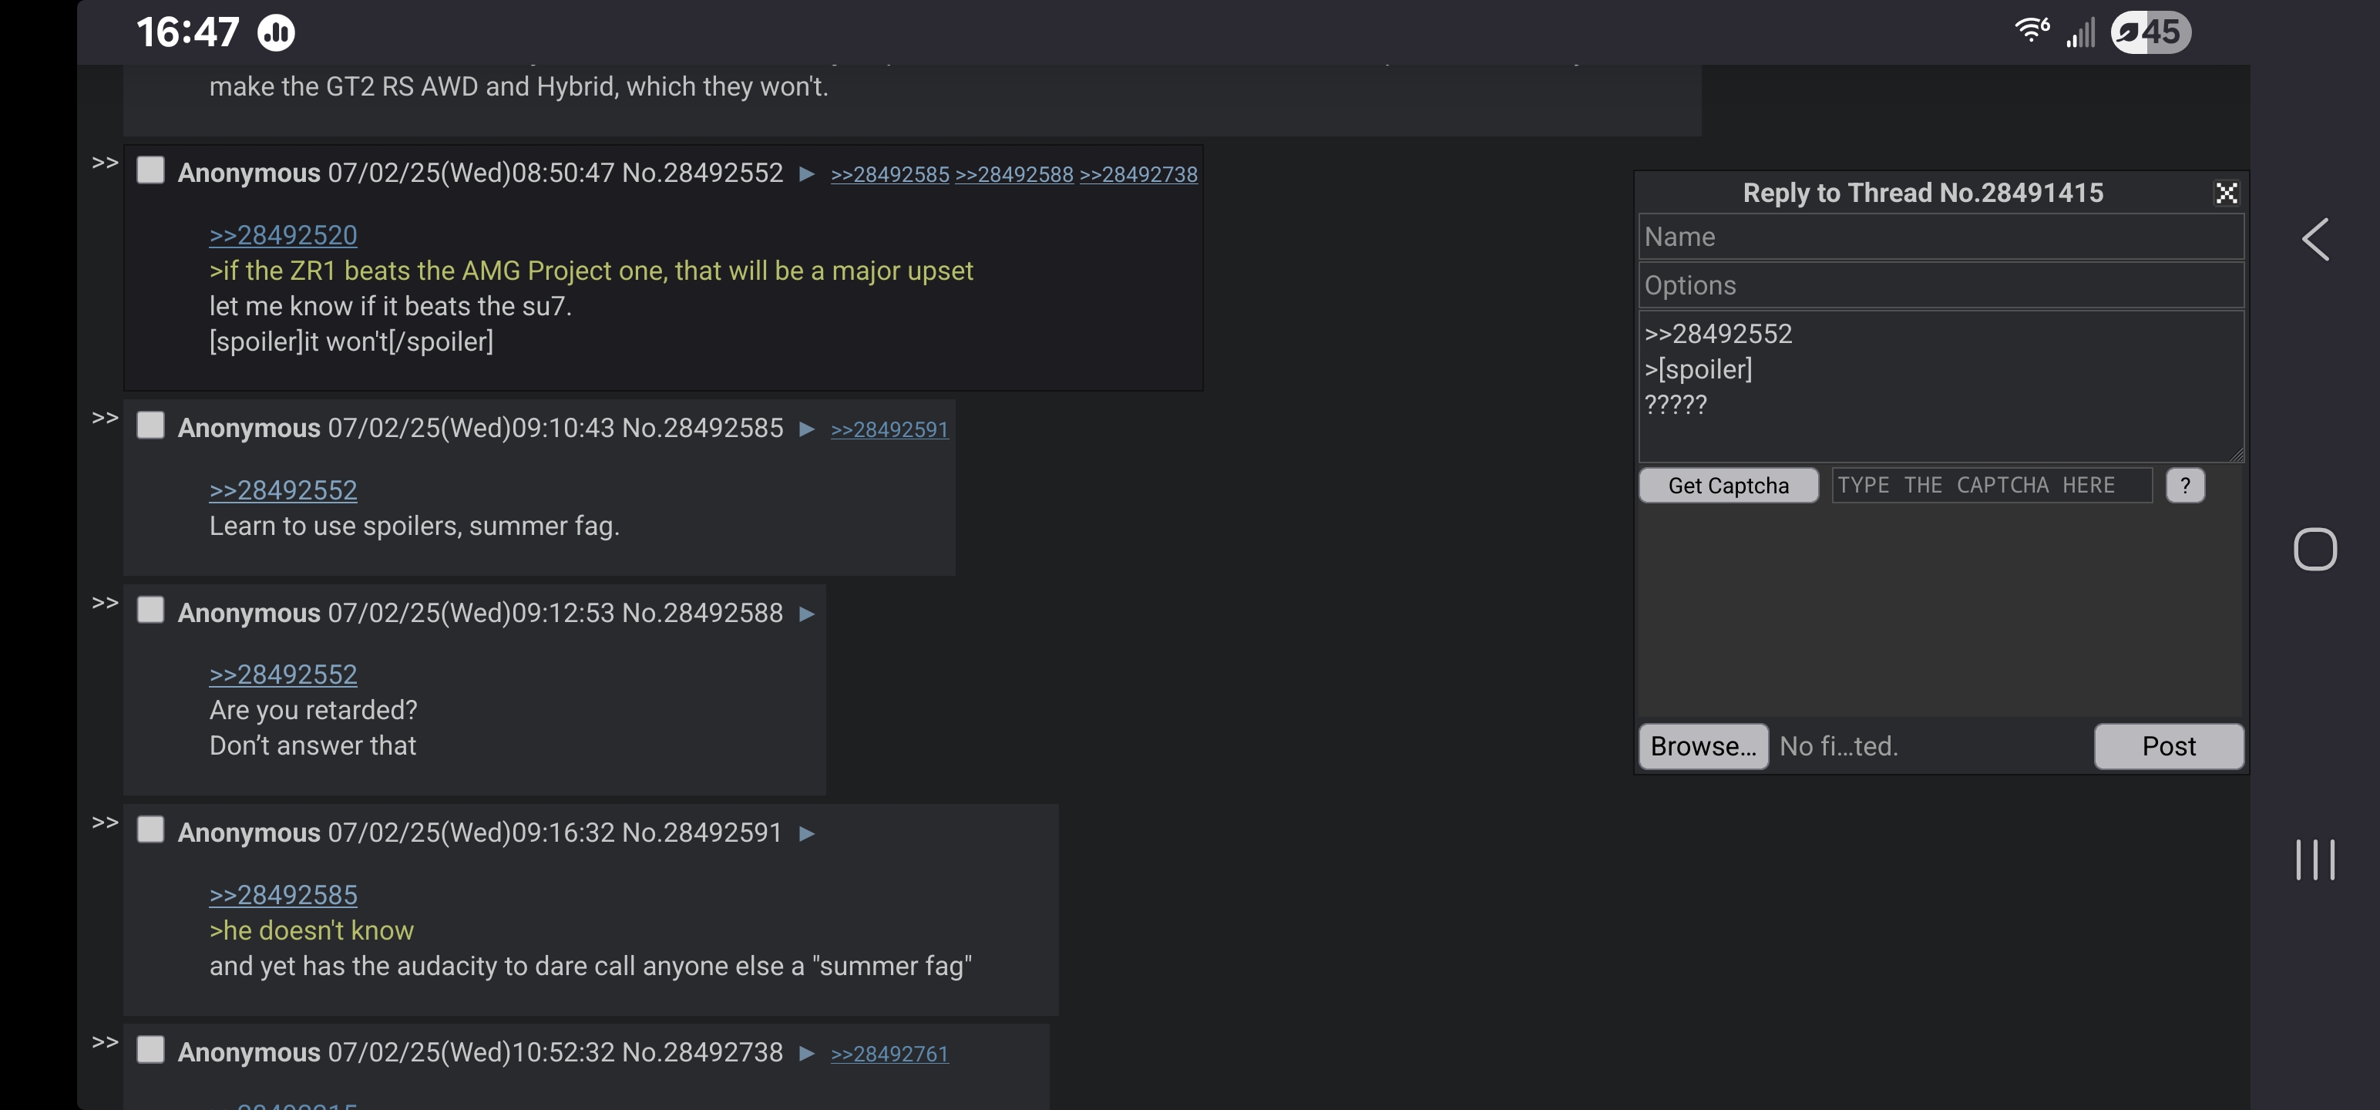Click post number No.28492591

tap(702, 832)
